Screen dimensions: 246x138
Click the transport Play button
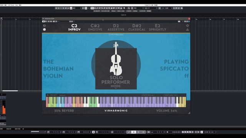[x=138, y=132]
